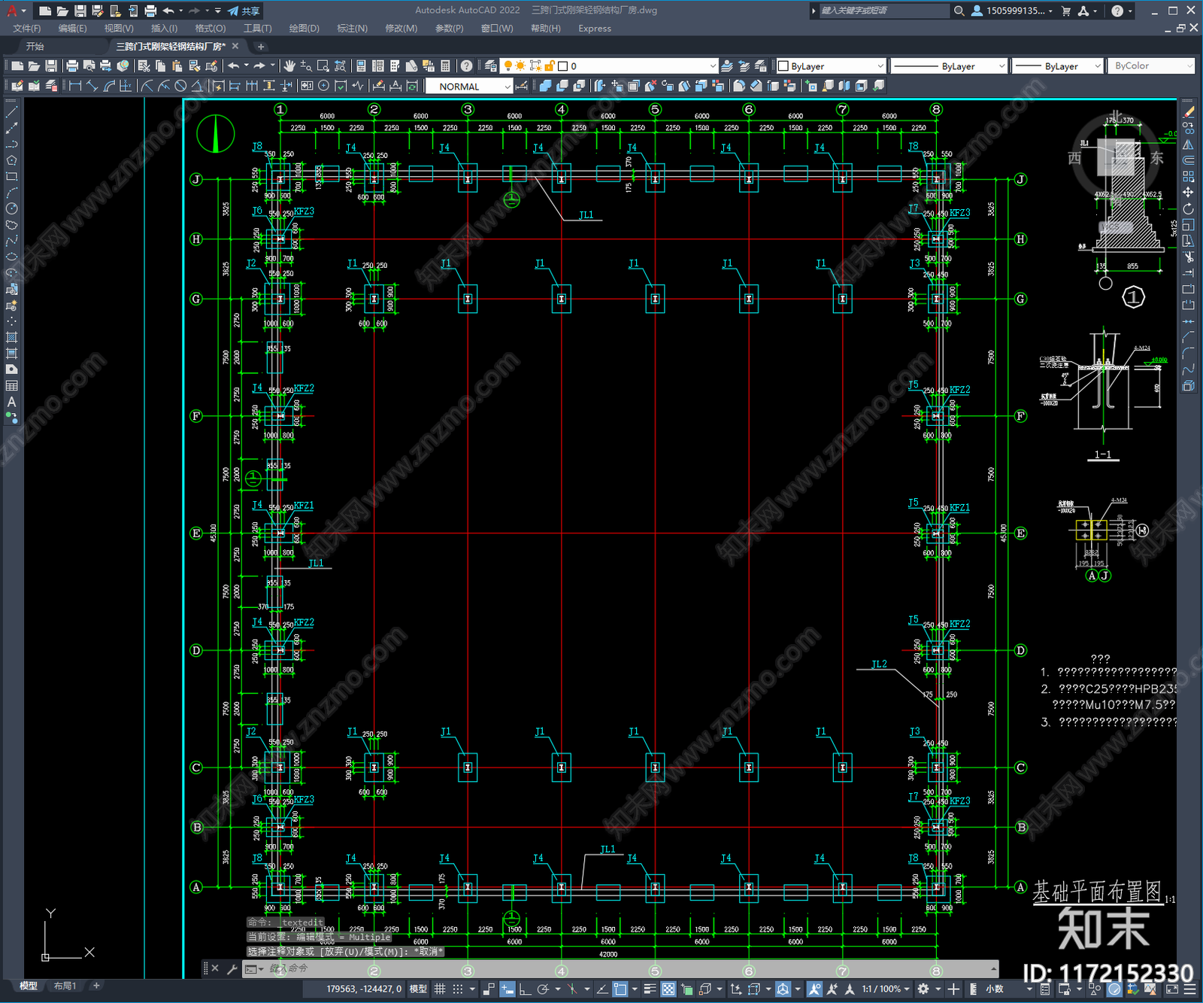Click the Linear dimension tool icon

pos(75,86)
